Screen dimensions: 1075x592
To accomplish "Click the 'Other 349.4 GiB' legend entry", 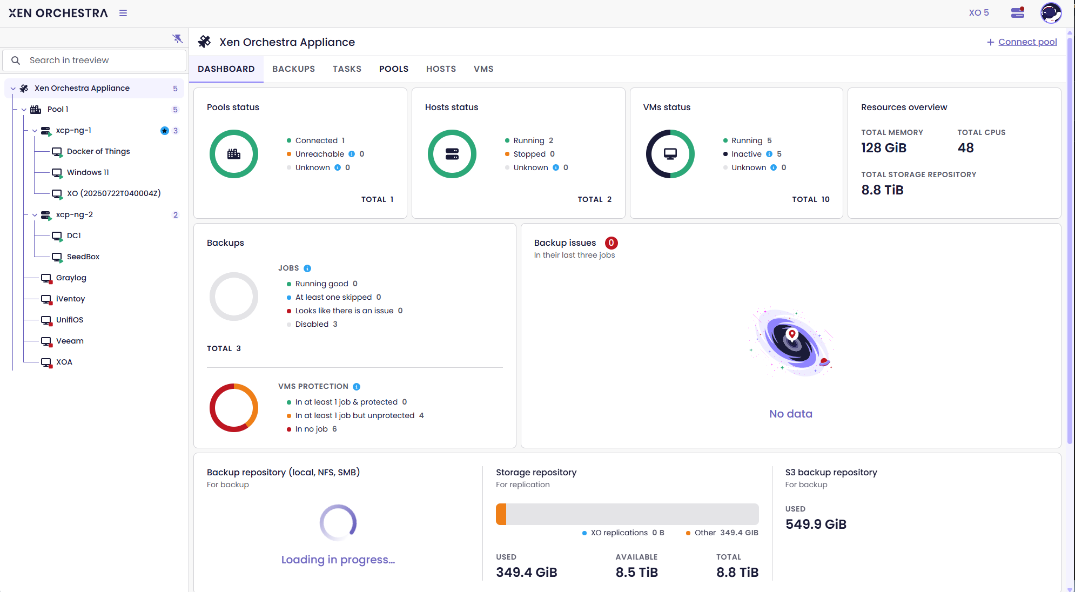I will click(722, 533).
